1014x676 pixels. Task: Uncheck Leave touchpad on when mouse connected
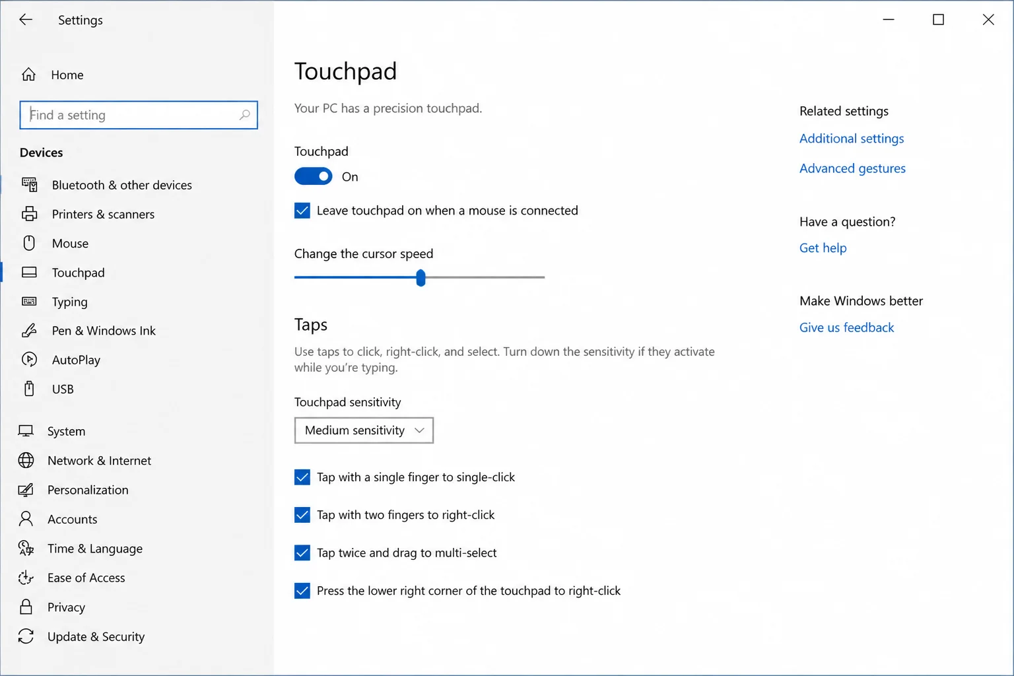point(302,211)
